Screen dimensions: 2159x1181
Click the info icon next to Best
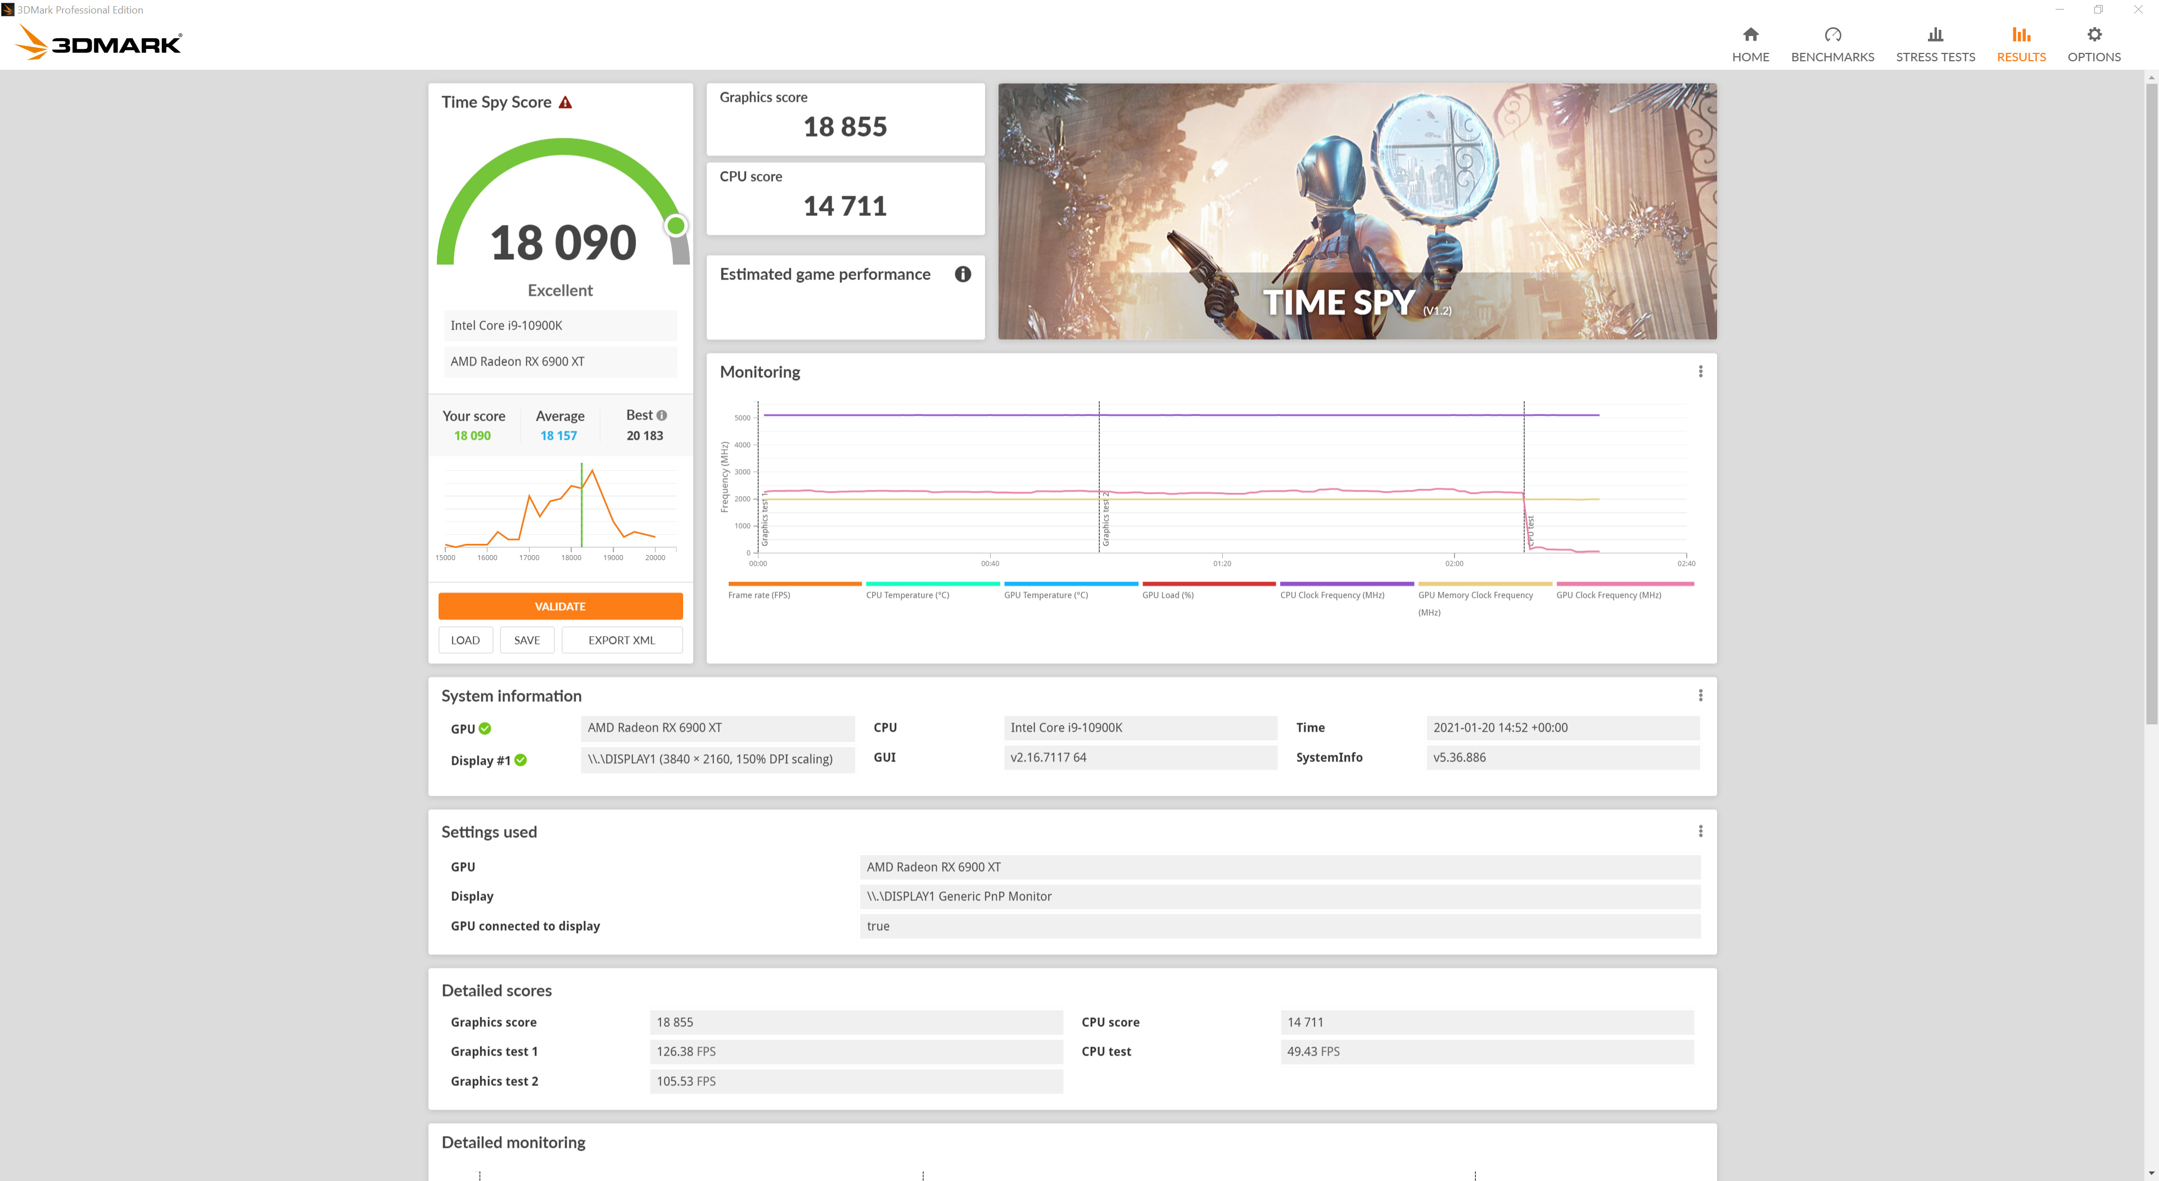[x=662, y=415]
